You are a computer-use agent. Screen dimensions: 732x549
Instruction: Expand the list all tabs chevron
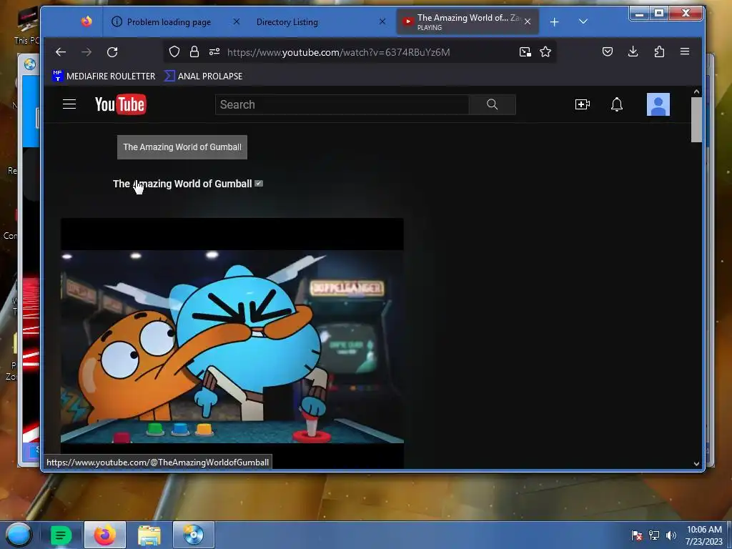tap(583, 21)
